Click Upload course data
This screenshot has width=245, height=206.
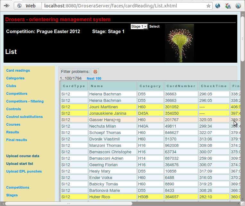[23, 156]
